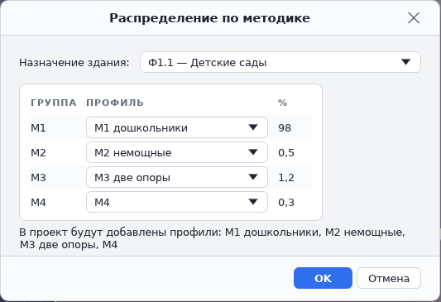
Task: Click the % column header
Action: click(282, 103)
